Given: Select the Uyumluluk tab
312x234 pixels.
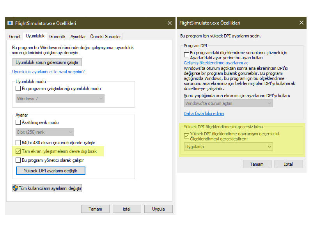Looking at the screenshot, I should [x=35, y=36].
